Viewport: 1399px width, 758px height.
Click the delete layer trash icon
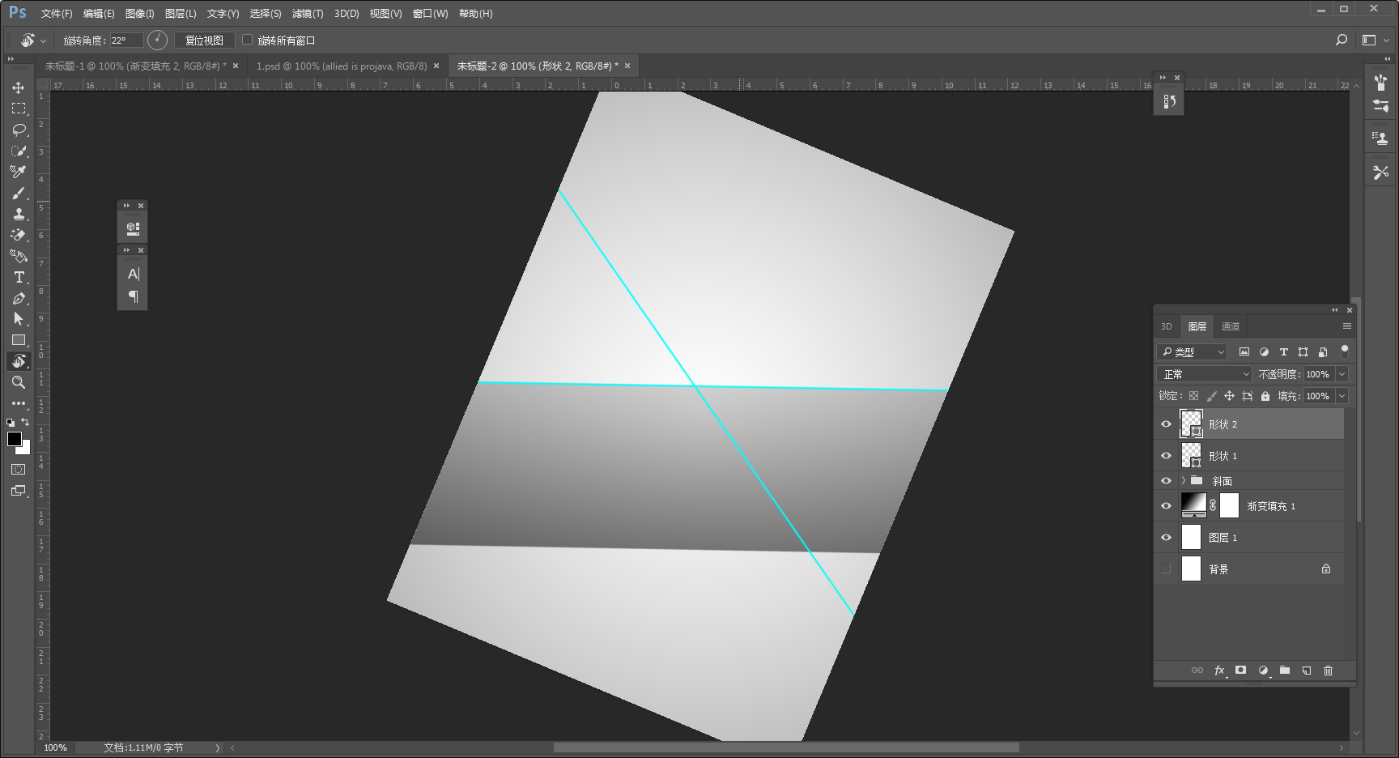[1328, 671]
